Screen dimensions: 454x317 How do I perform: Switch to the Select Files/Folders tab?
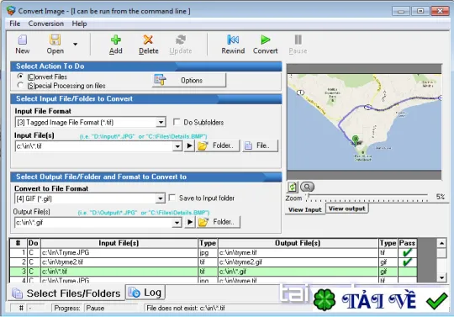point(66,293)
